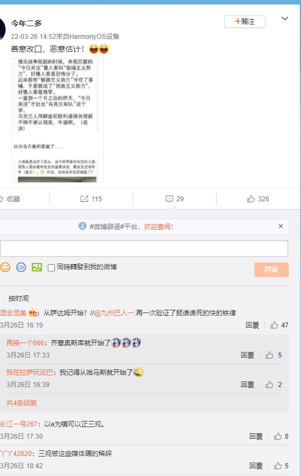Like the post with 326 likes
Screen dimensions: 301x476
[x=258, y=199]
